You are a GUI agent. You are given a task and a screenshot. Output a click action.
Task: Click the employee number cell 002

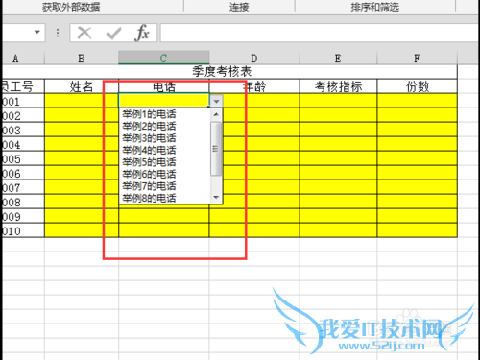23,115
